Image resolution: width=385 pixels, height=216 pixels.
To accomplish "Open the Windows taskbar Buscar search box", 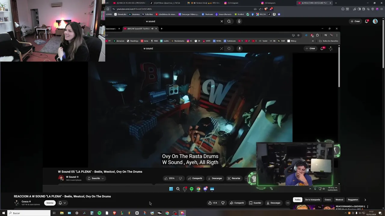I will point(29,213).
